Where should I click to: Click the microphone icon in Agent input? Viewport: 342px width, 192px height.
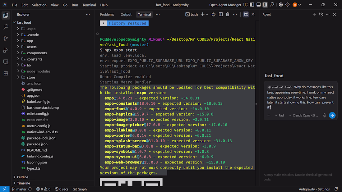(325, 115)
